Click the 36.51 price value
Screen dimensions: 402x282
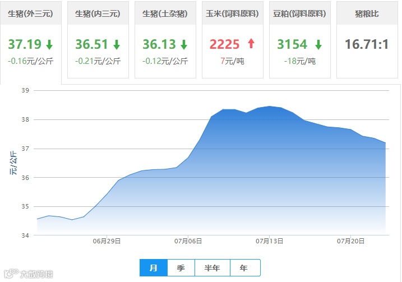coord(91,44)
